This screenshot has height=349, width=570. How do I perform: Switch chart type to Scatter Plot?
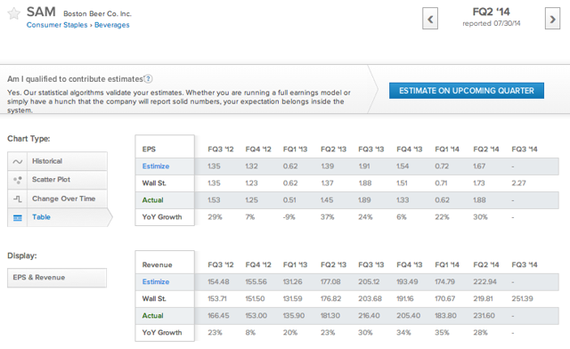(x=57, y=180)
